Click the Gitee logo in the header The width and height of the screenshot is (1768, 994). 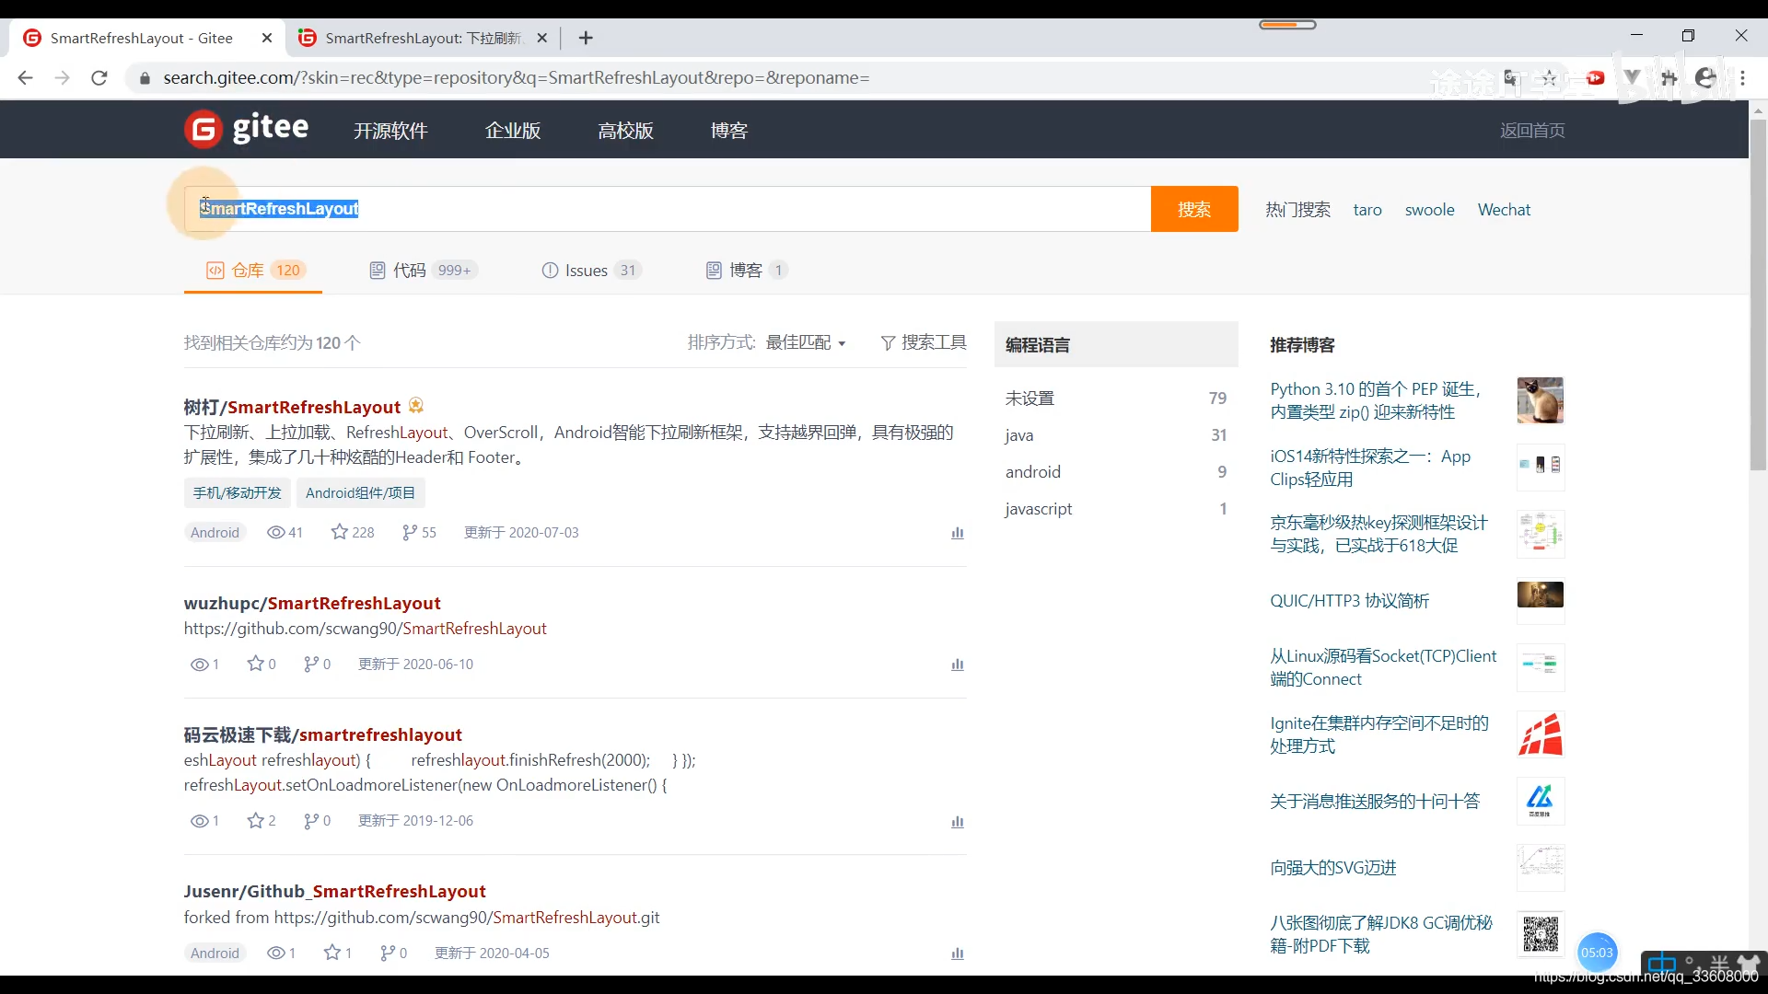pyautogui.click(x=247, y=129)
